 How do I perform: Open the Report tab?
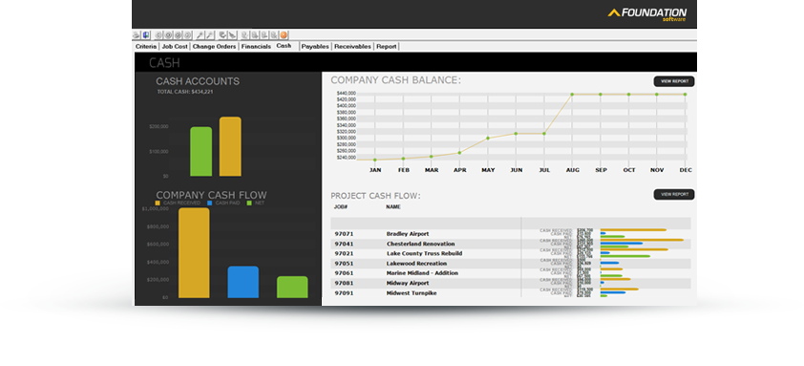coord(386,46)
